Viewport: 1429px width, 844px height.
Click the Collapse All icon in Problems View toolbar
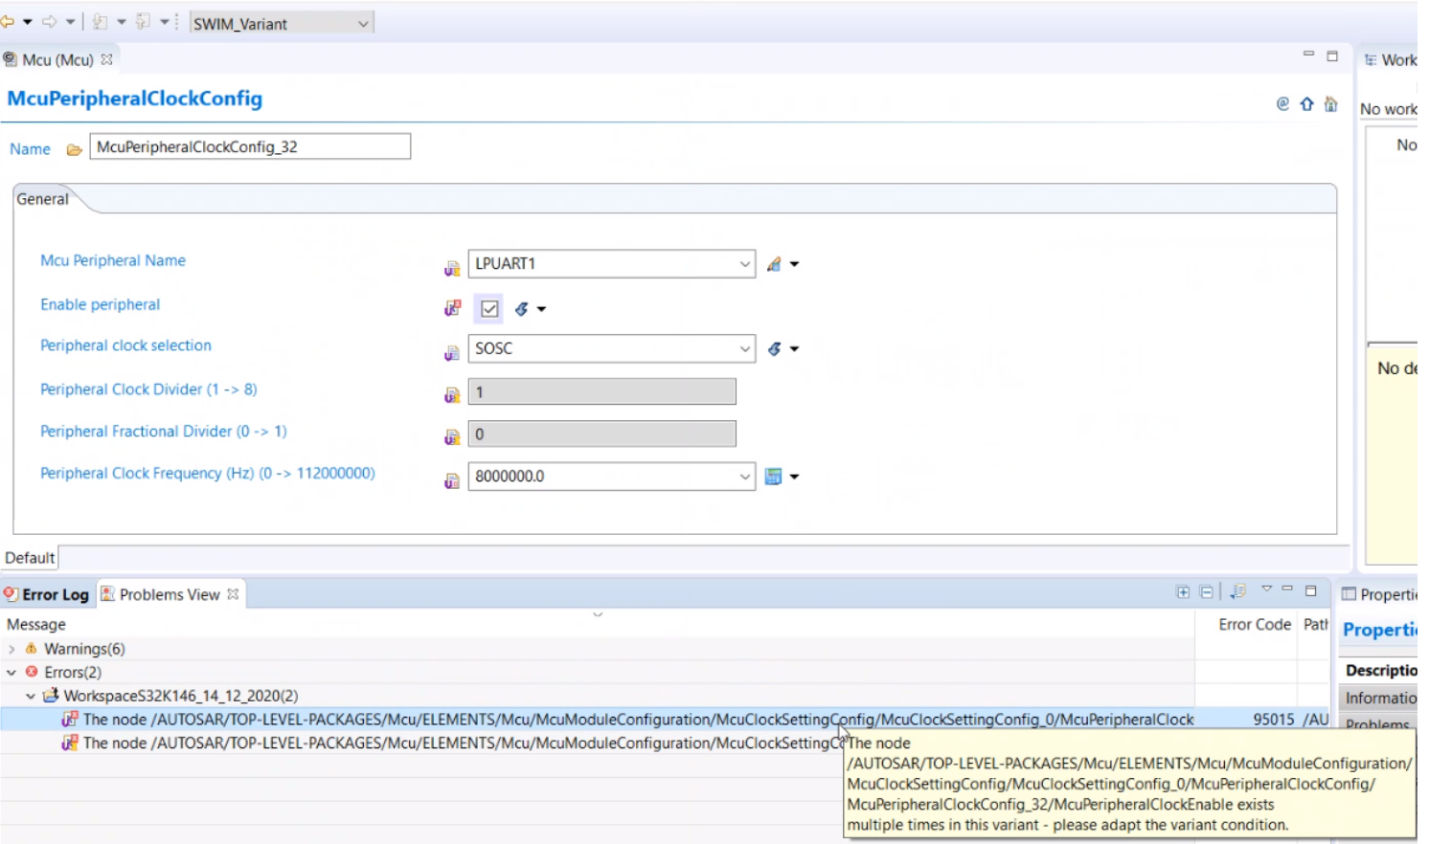1205,592
